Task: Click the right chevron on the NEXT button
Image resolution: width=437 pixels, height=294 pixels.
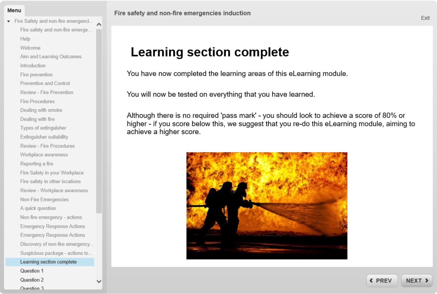Action: (427, 280)
